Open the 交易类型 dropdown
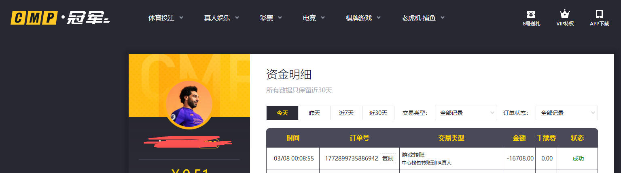The height and width of the screenshot is (173, 621). pyautogui.click(x=466, y=113)
